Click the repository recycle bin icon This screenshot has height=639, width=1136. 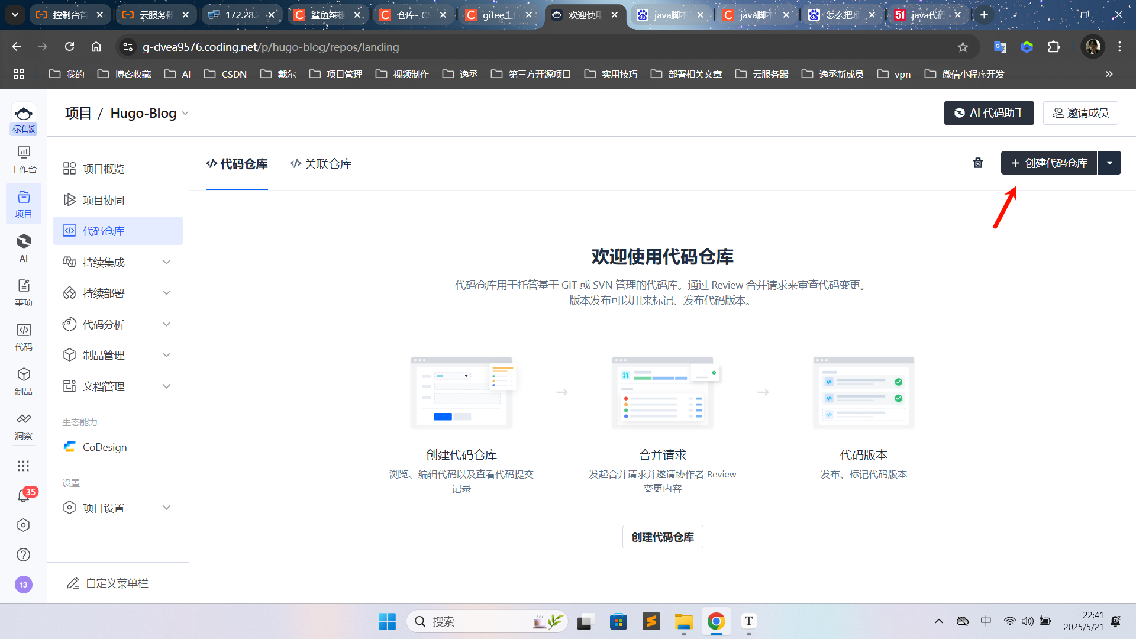tap(978, 163)
